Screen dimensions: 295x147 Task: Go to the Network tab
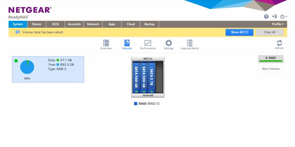coord(93,24)
